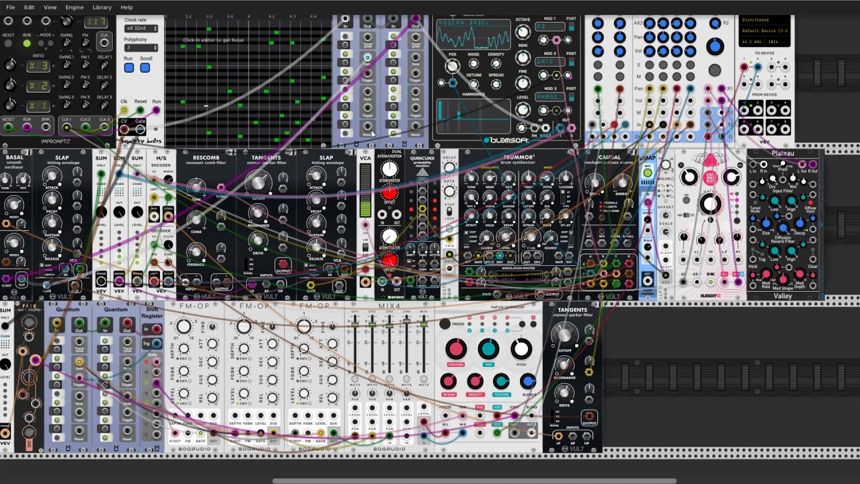Viewport: 860px width, 484px height.
Task: Click the FINE knob on Blamsoft oscillator
Action: [x=523, y=83]
